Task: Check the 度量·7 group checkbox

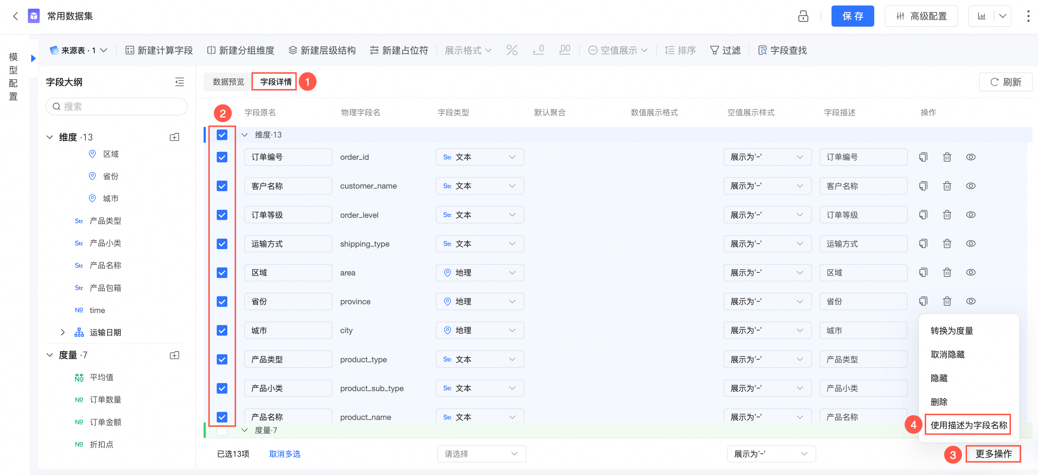Action: [x=222, y=430]
